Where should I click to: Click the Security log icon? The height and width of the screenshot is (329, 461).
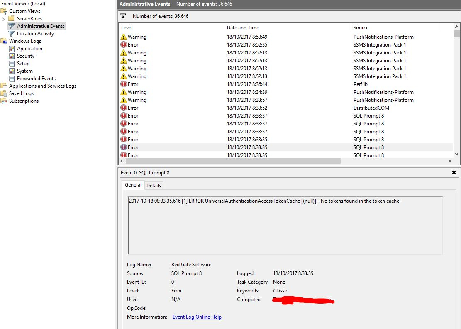click(12, 56)
